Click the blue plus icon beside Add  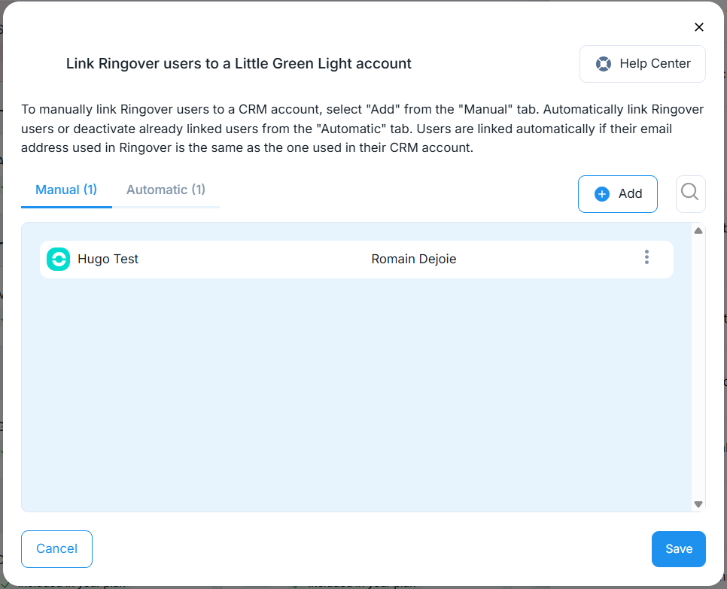(x=602, y=194)
